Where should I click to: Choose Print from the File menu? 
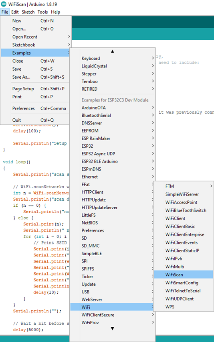coord(35,97)
